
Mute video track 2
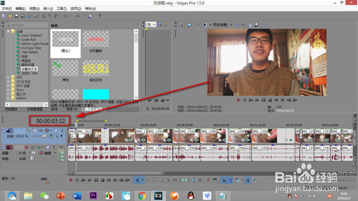tap(56, 131)
